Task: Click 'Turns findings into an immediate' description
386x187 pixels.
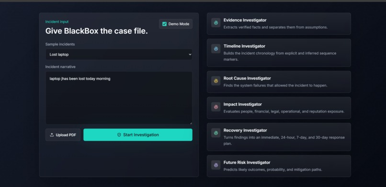Action: tap(284, 141)
